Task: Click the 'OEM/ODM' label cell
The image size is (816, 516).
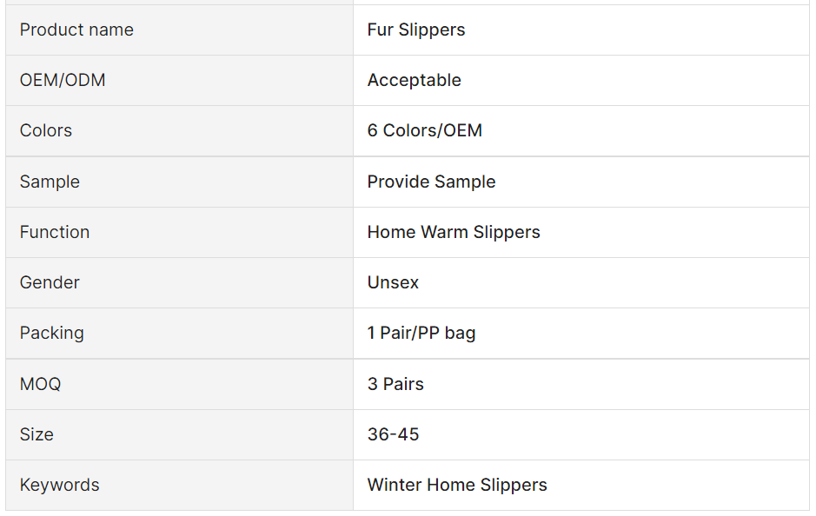Action: pyautogui.click(x=63, y=80)
